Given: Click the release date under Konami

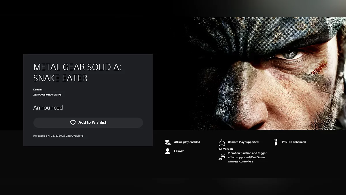Looking at the screenshot, I should tap(47, 94).
